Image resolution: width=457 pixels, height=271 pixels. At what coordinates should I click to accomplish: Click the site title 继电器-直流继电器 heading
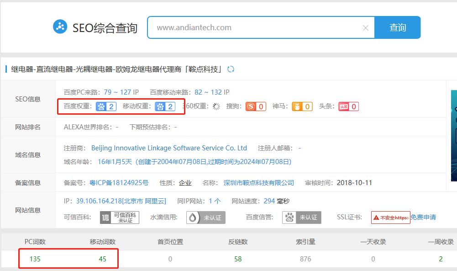pyautogui.click(x=116, y=69)
